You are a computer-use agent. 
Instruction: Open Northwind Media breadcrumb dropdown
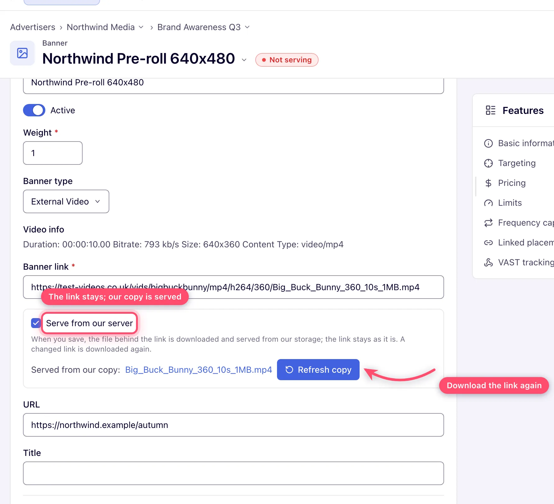point(141,27)
